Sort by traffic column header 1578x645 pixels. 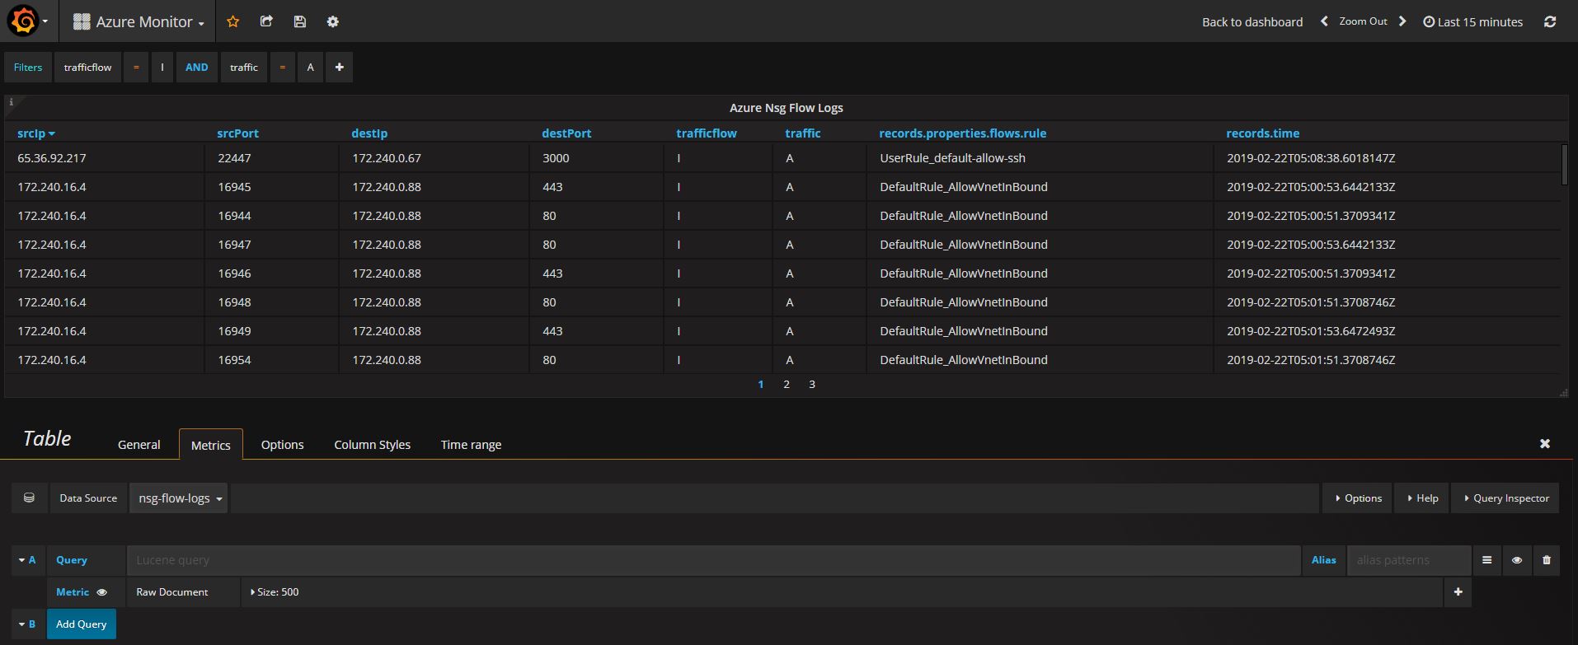point(803,133)
